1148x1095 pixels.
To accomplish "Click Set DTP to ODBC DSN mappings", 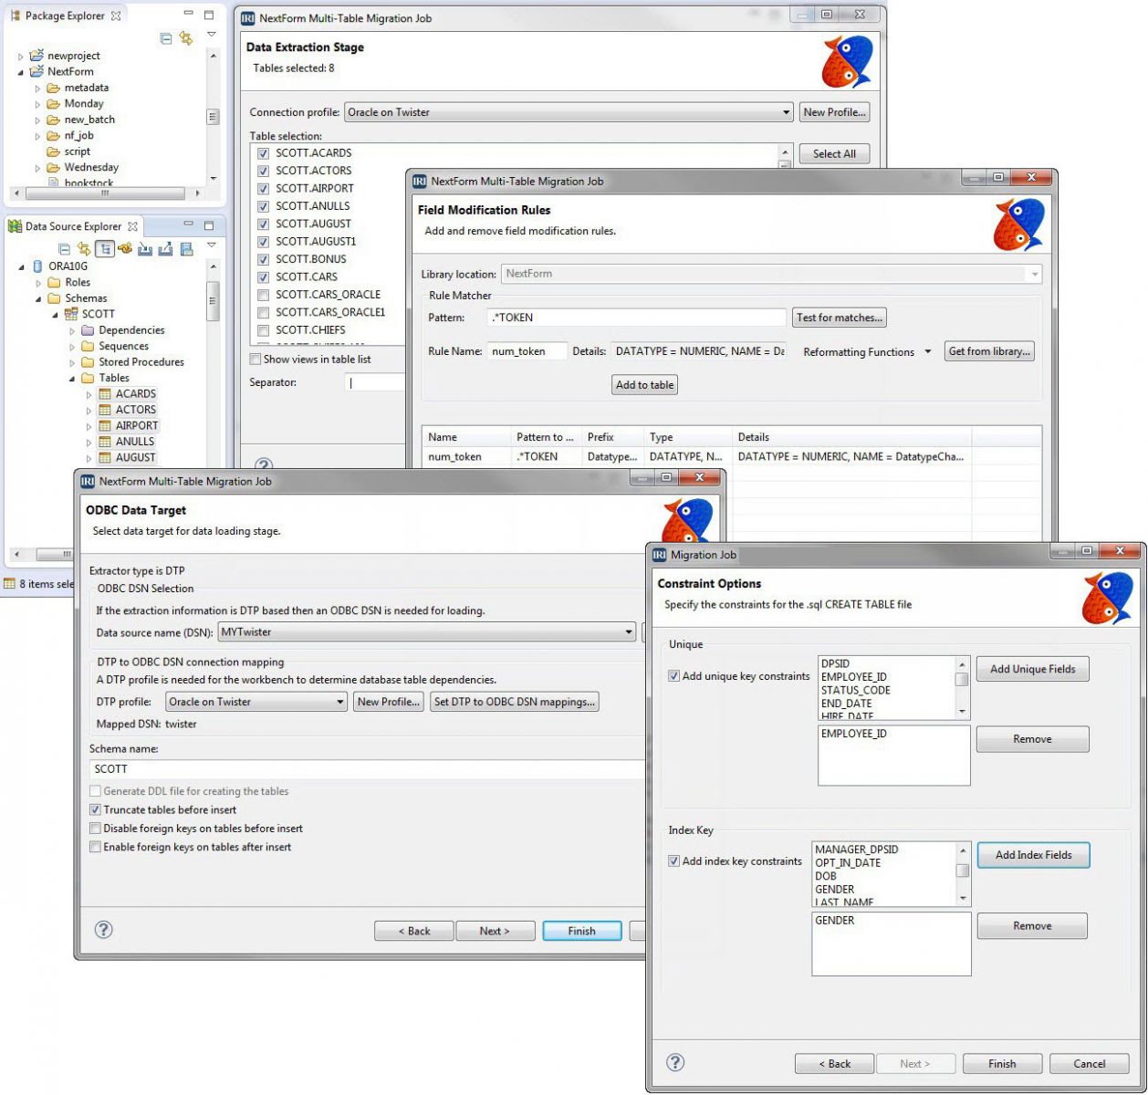I will pos(515,702).
